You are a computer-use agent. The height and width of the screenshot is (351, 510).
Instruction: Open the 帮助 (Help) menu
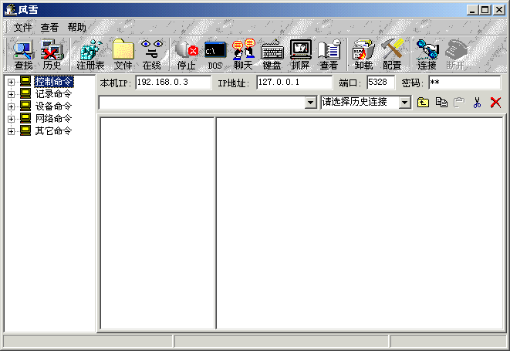[76, 27]
